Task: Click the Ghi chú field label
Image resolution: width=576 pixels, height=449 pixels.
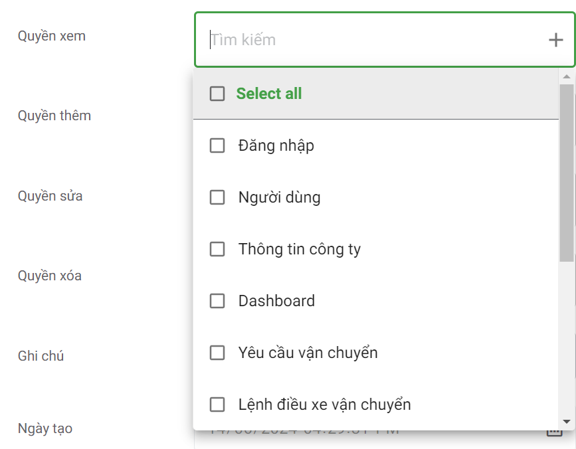Action: click(41, 356)
